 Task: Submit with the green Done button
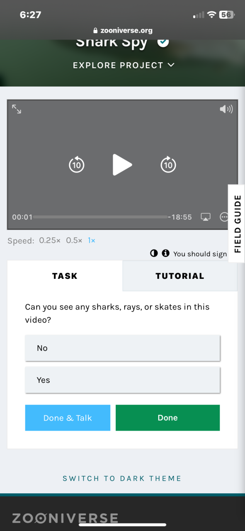click(167, 418)
